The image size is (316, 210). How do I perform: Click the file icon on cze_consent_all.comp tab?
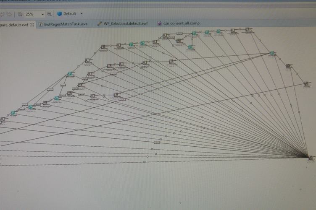[x=159, y=23]
